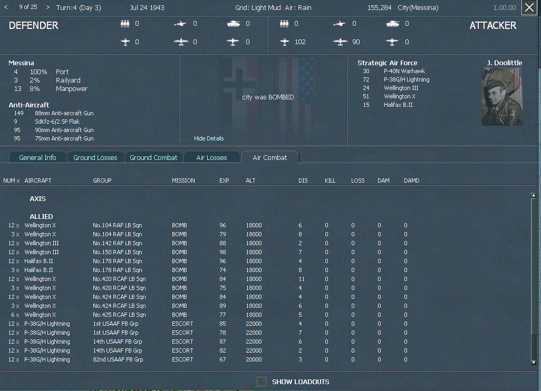Click Halifax B.II in attacker force list
The height and width of the screenshot is (391, 541).
pyautogui.click(x=398, y=105)
